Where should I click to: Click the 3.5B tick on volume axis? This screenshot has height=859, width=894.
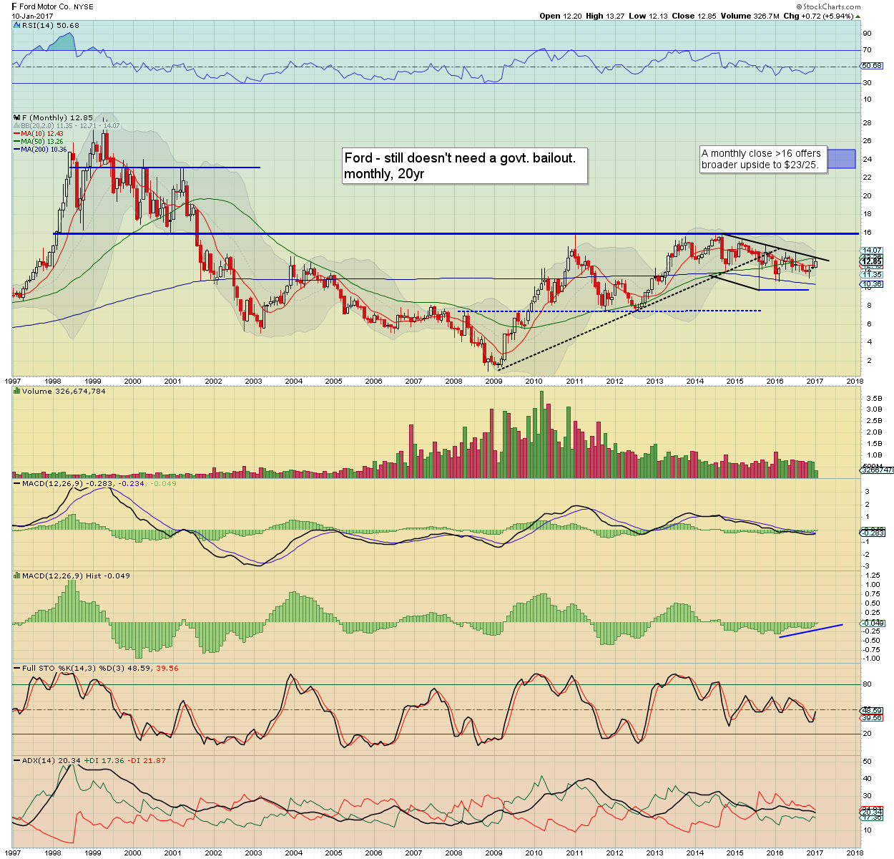click(874, 398)
